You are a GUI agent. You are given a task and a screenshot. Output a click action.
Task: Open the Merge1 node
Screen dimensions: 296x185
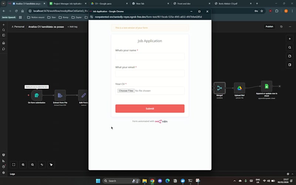tap(219, 88)
